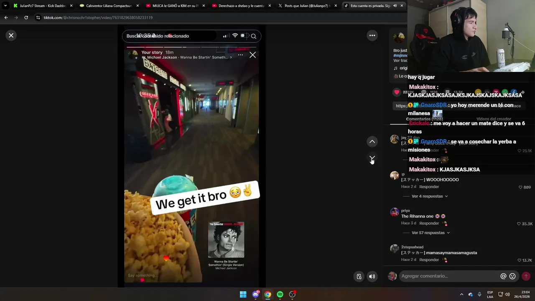Viewport: 535px width, 301px height.
Task: Like 2stepsahead's comment with 13.7K likes
Action: (x=525, y=260)
